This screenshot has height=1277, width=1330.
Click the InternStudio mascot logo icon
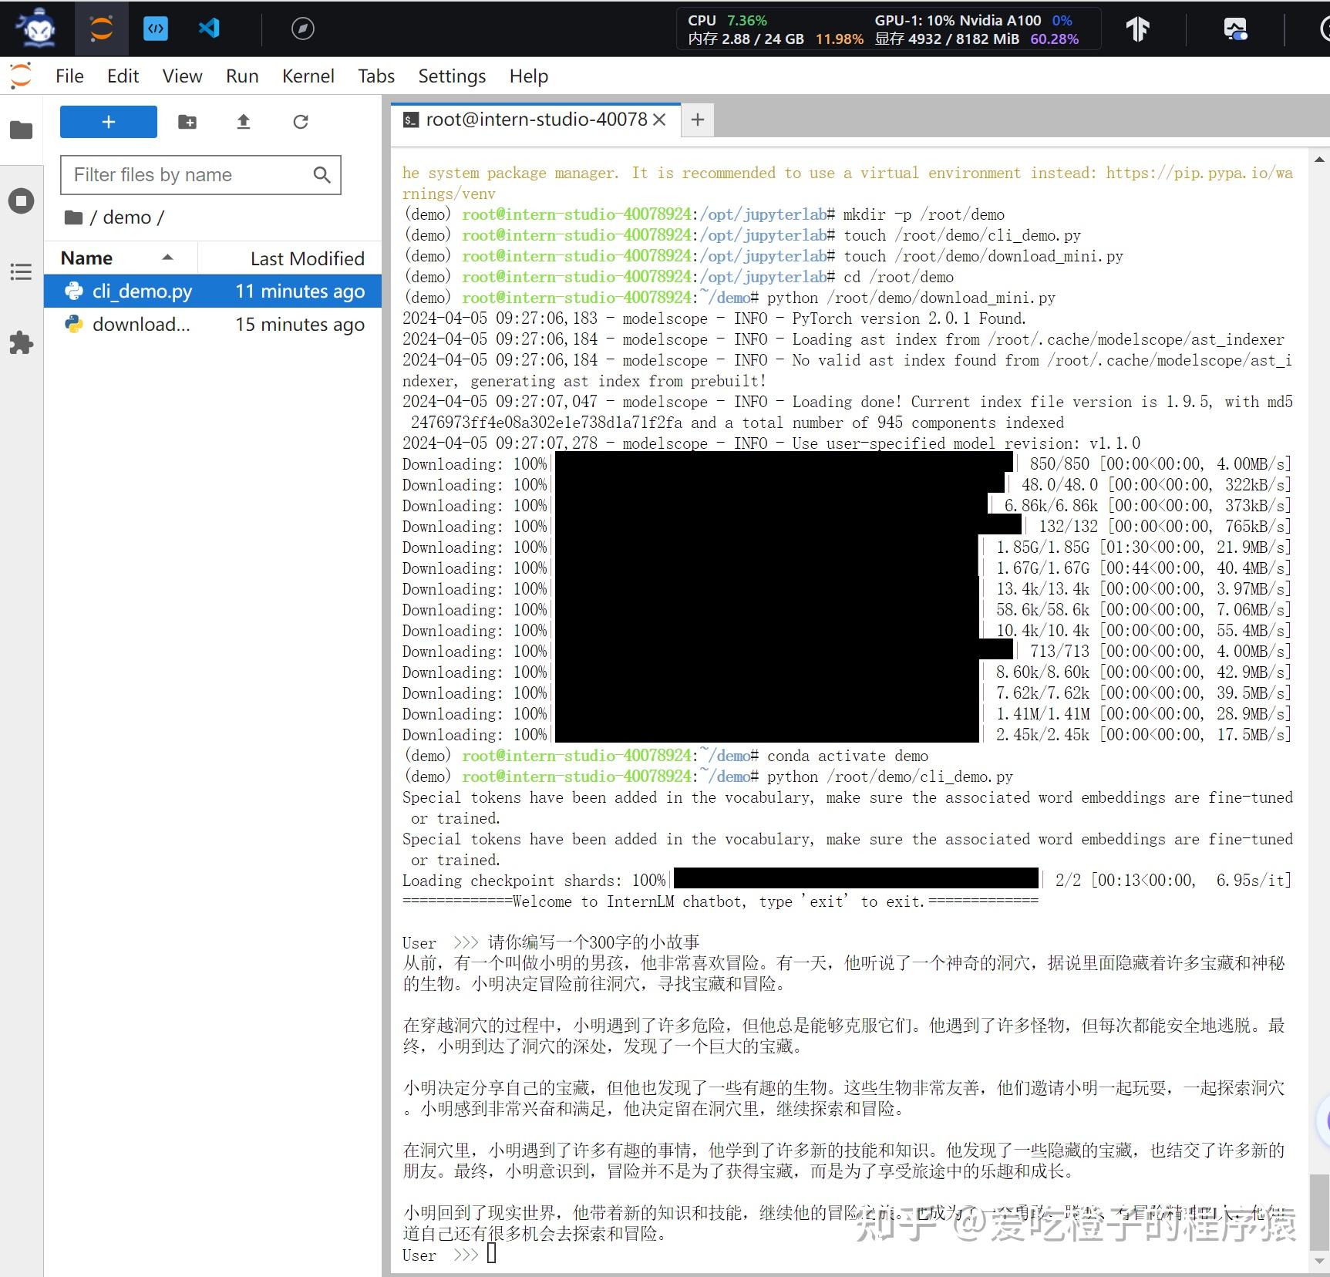pyautogui.click(x=38, y=29)
